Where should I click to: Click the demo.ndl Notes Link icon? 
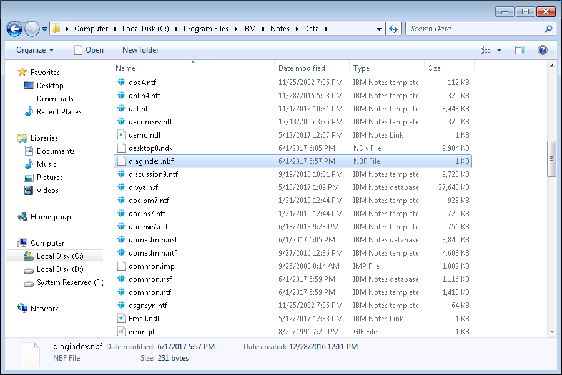pyautogui.click(x=121, y=134)
